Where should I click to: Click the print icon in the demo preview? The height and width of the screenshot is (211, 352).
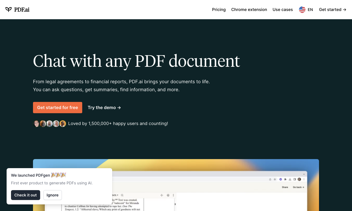[x=168, y=195]
